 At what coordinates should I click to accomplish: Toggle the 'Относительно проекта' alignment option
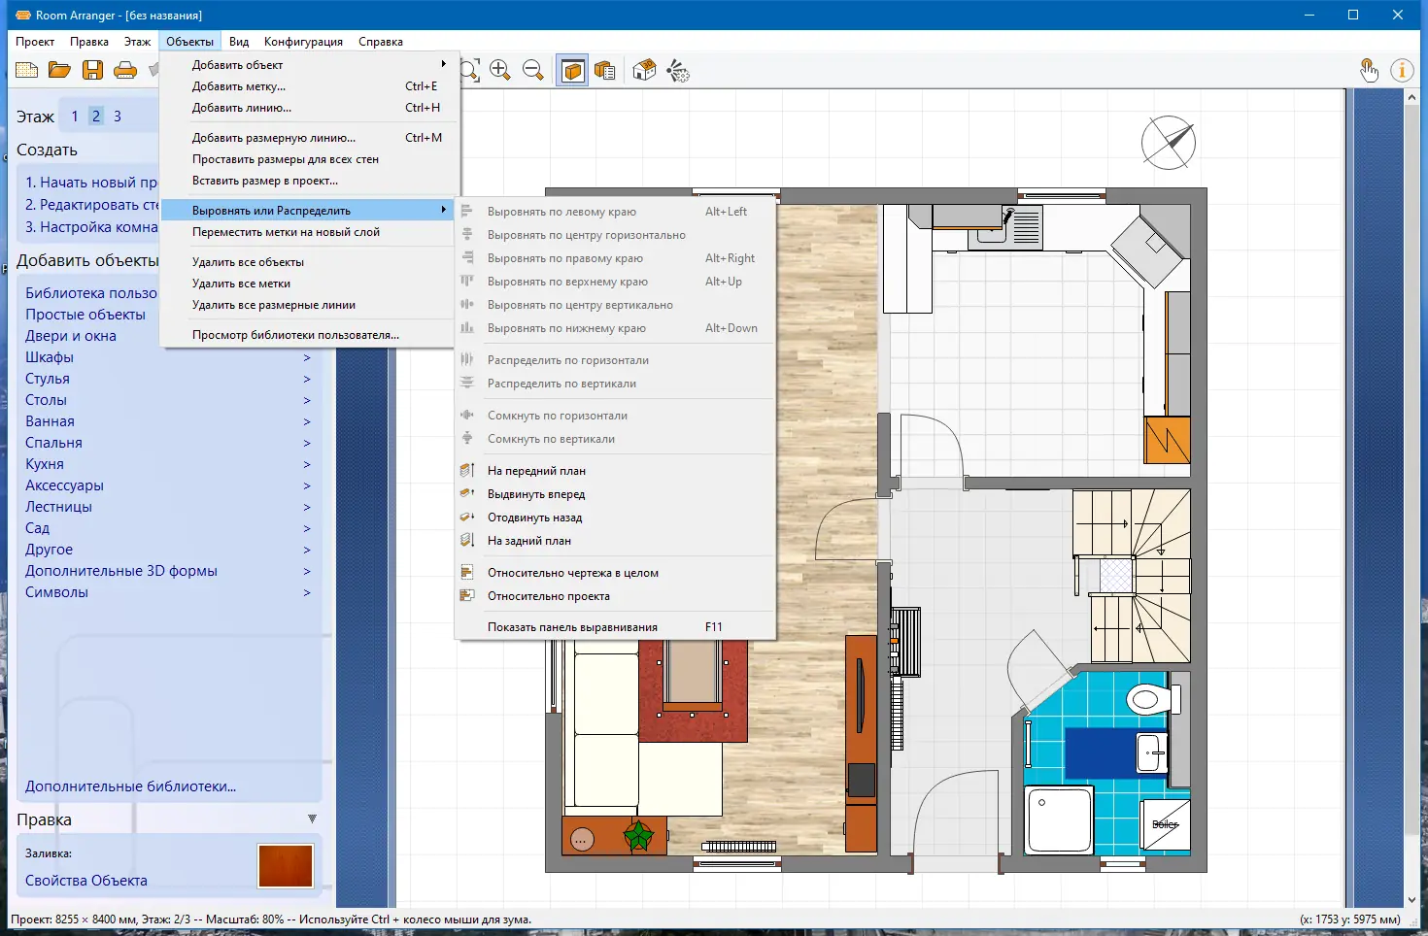[x=548, y=596]
